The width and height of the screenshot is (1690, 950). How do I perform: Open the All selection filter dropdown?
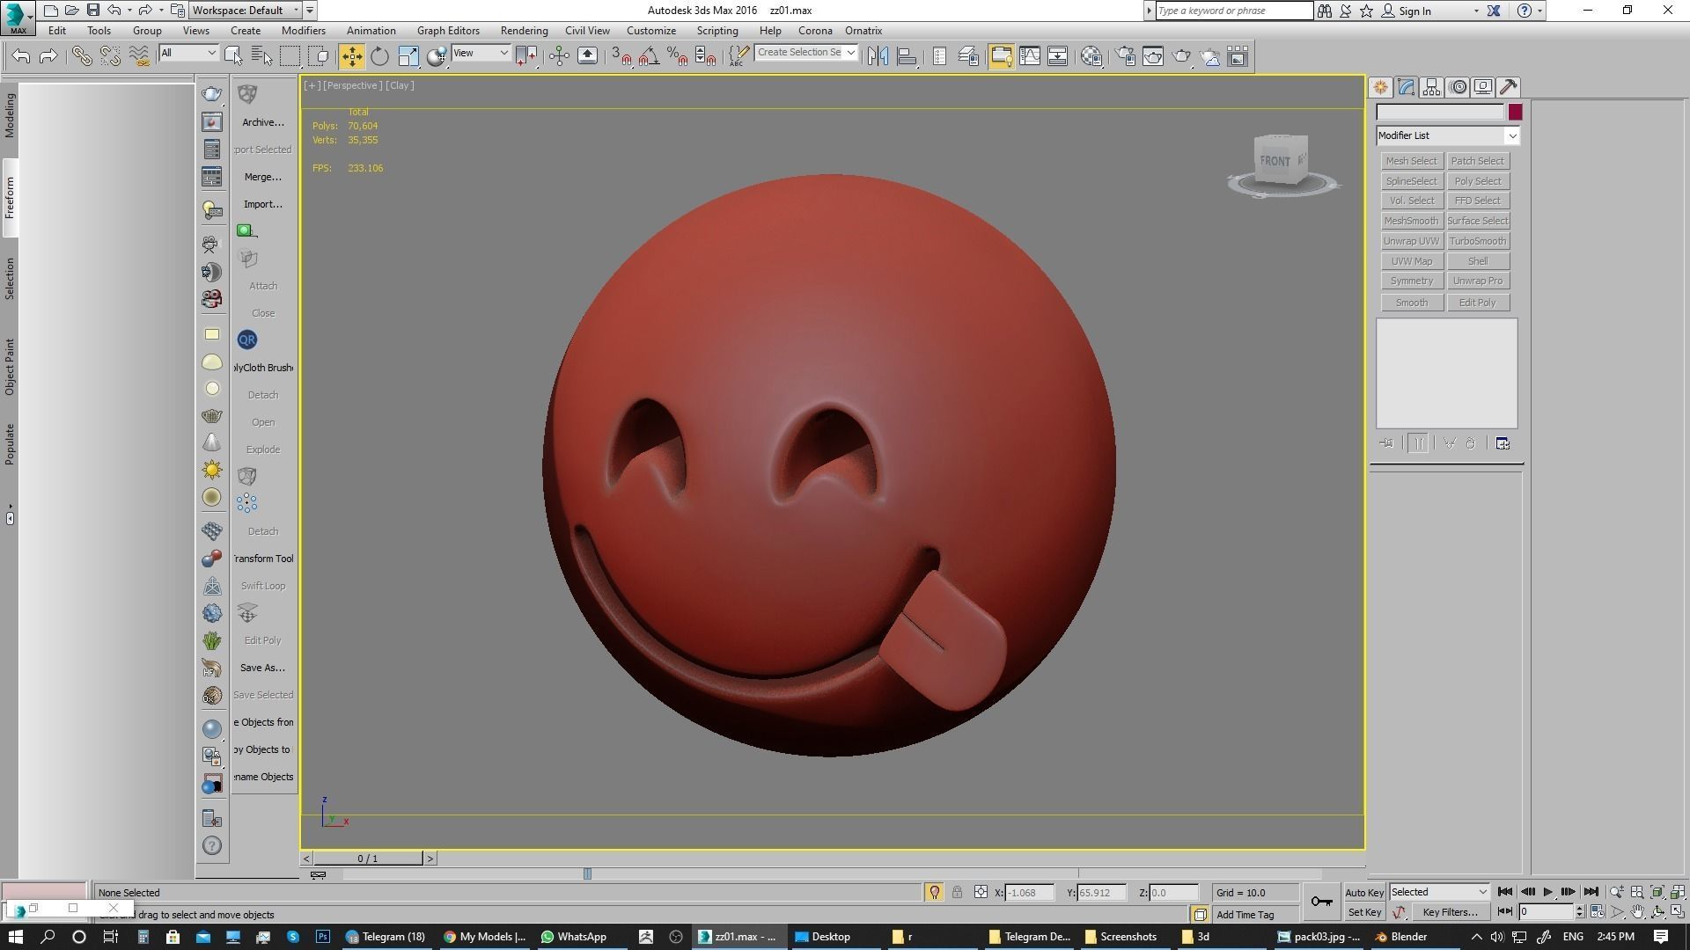[188, 53]
